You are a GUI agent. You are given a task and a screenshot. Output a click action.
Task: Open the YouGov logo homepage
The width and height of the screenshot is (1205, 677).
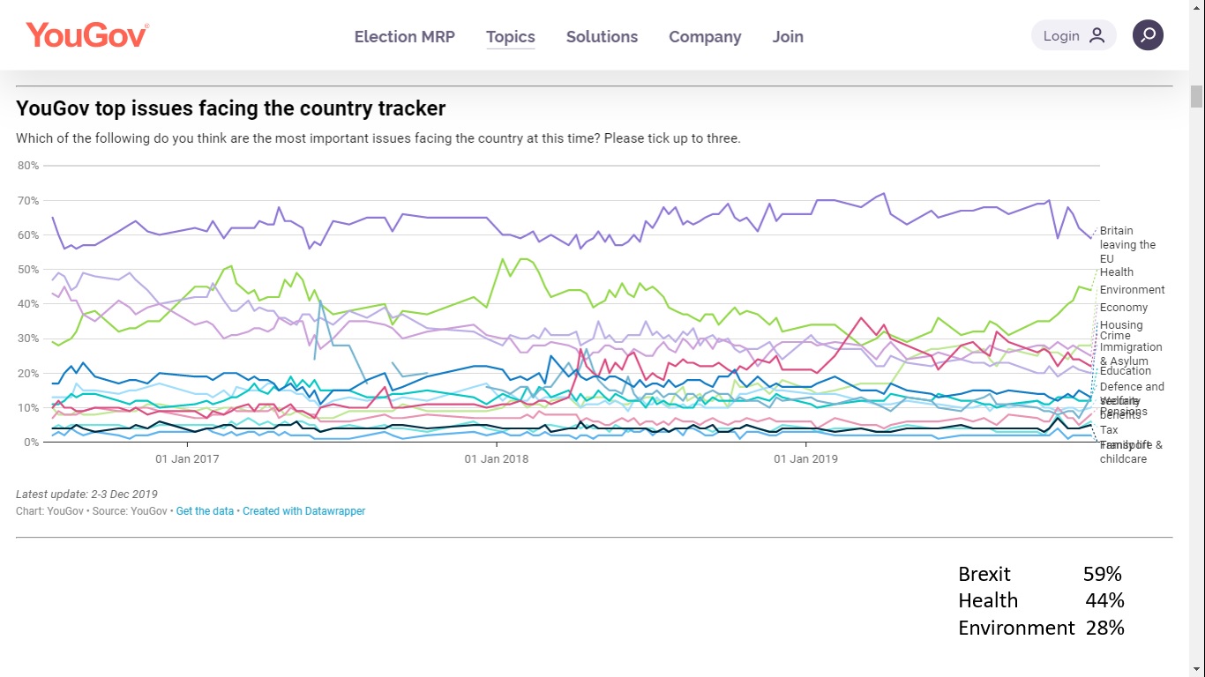point(87,35)
